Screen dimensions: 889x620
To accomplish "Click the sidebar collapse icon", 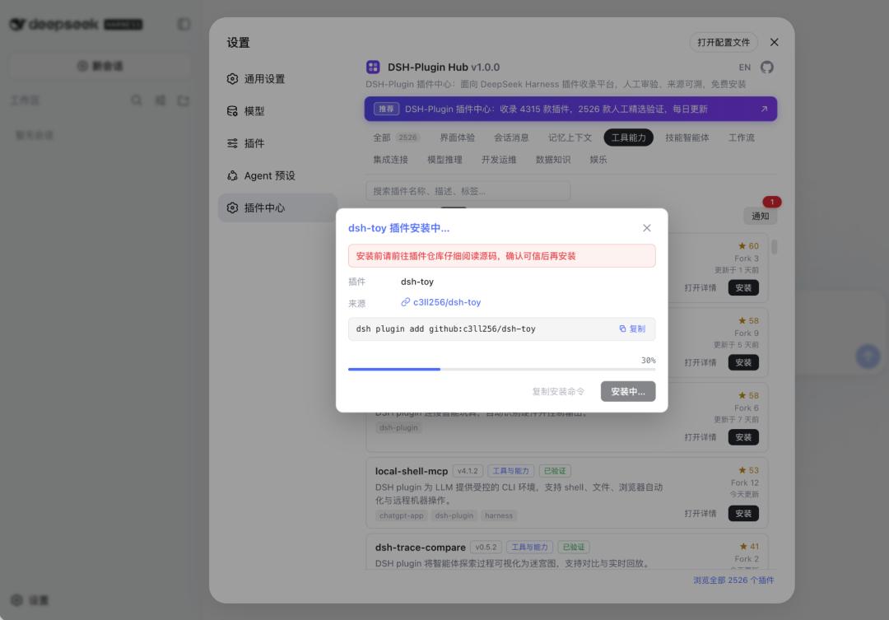I will coord(184,24).
